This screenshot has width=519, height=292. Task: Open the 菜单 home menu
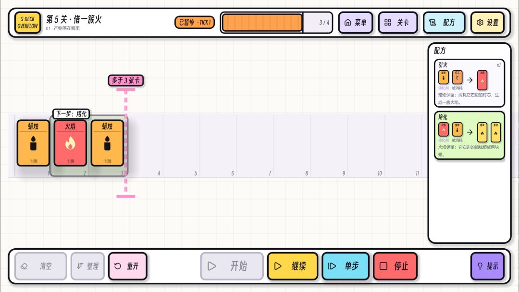356,23
